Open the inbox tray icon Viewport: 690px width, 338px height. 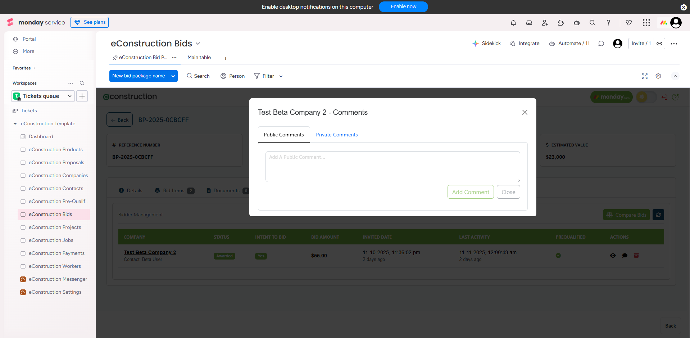[x=529, y=23]
